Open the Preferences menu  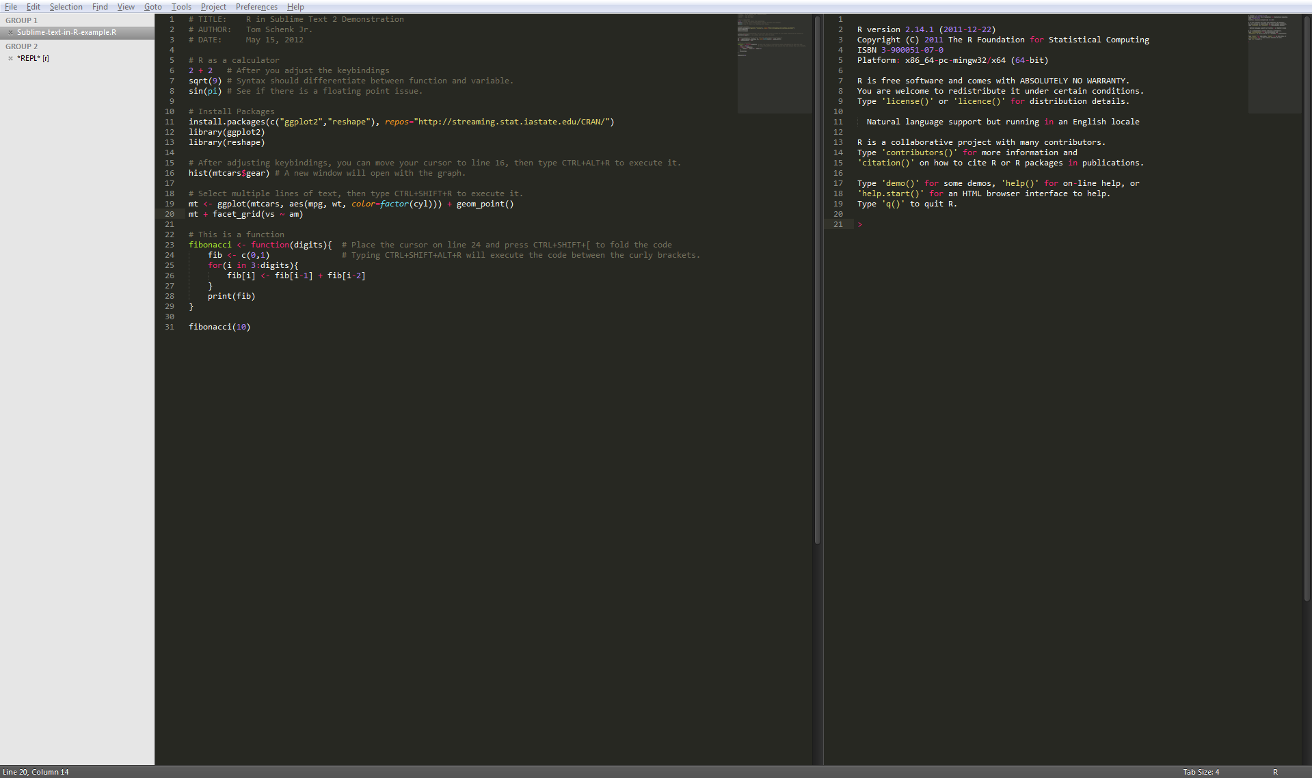pyautogui.click(x=256, y=7)
